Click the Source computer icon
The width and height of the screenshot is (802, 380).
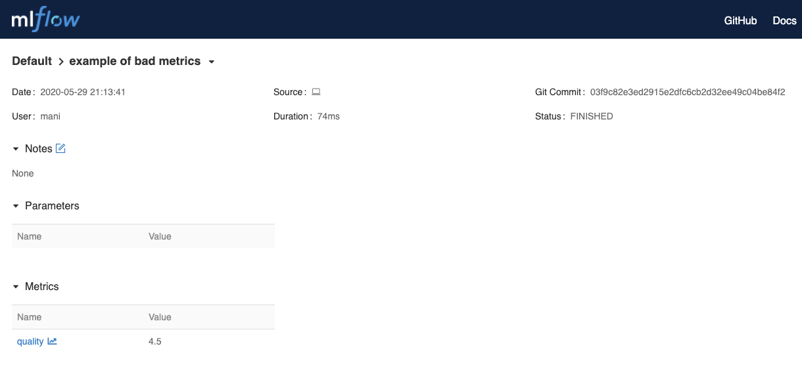pyautogui.click(x=316, y=92)
